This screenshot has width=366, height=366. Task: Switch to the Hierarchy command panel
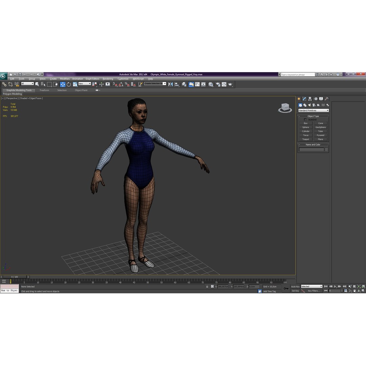pyautogui.click(x=310, y=99)
